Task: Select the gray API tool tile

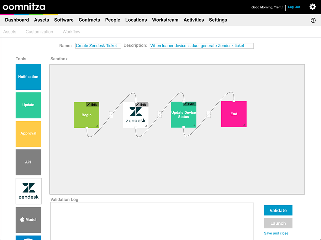Action: click(28, 162)
